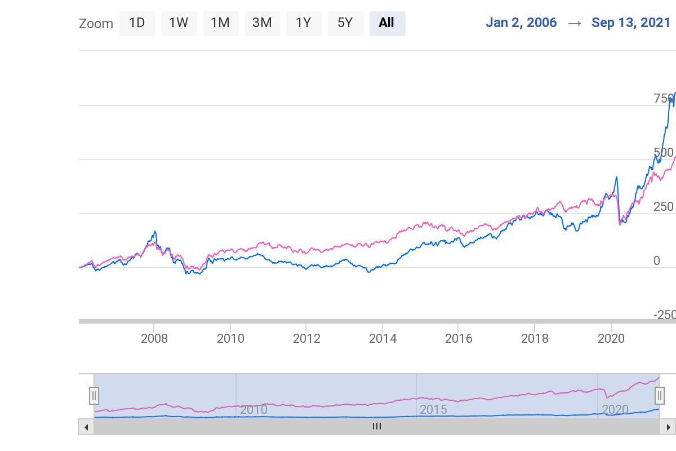Set zoom range to 1D
This screenshot has width=676, height=451.
point(137,23)
